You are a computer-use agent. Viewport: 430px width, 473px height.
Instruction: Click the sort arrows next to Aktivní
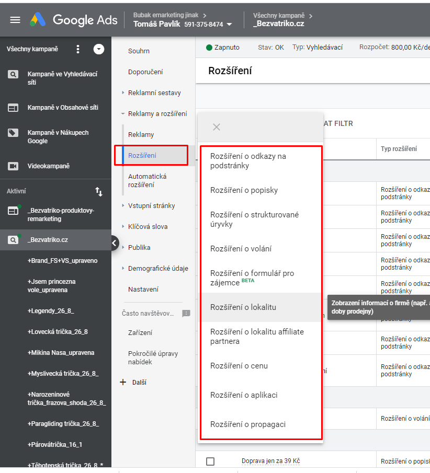pos(99,192)
